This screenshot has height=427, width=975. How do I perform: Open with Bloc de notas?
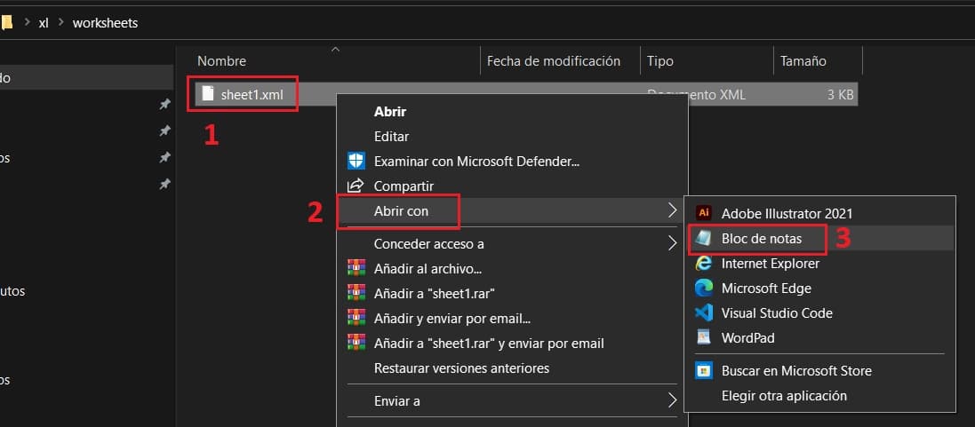pos(762,238)
